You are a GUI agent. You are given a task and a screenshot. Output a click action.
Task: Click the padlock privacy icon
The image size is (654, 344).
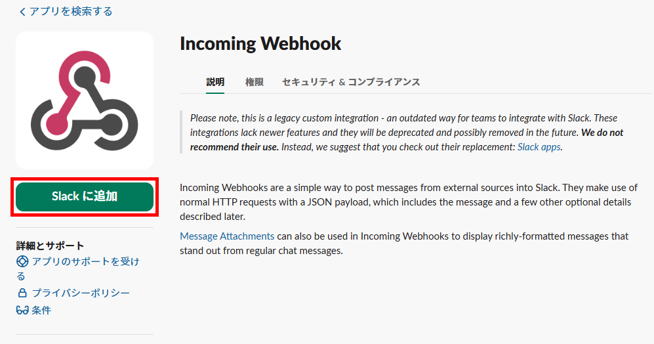22,293
